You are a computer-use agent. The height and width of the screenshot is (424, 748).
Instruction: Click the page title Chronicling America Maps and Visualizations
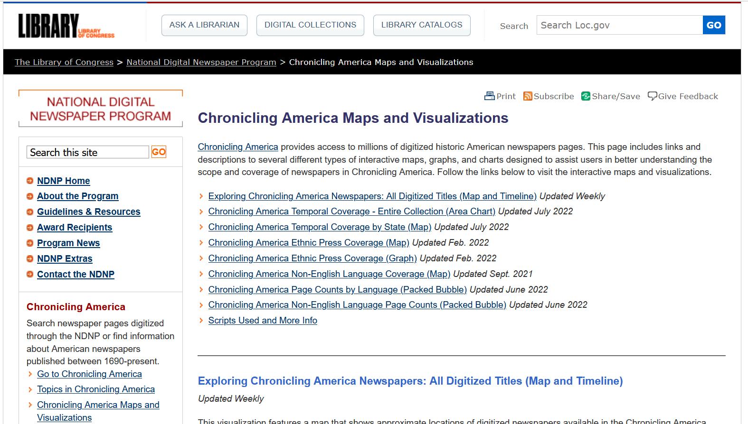353,118
